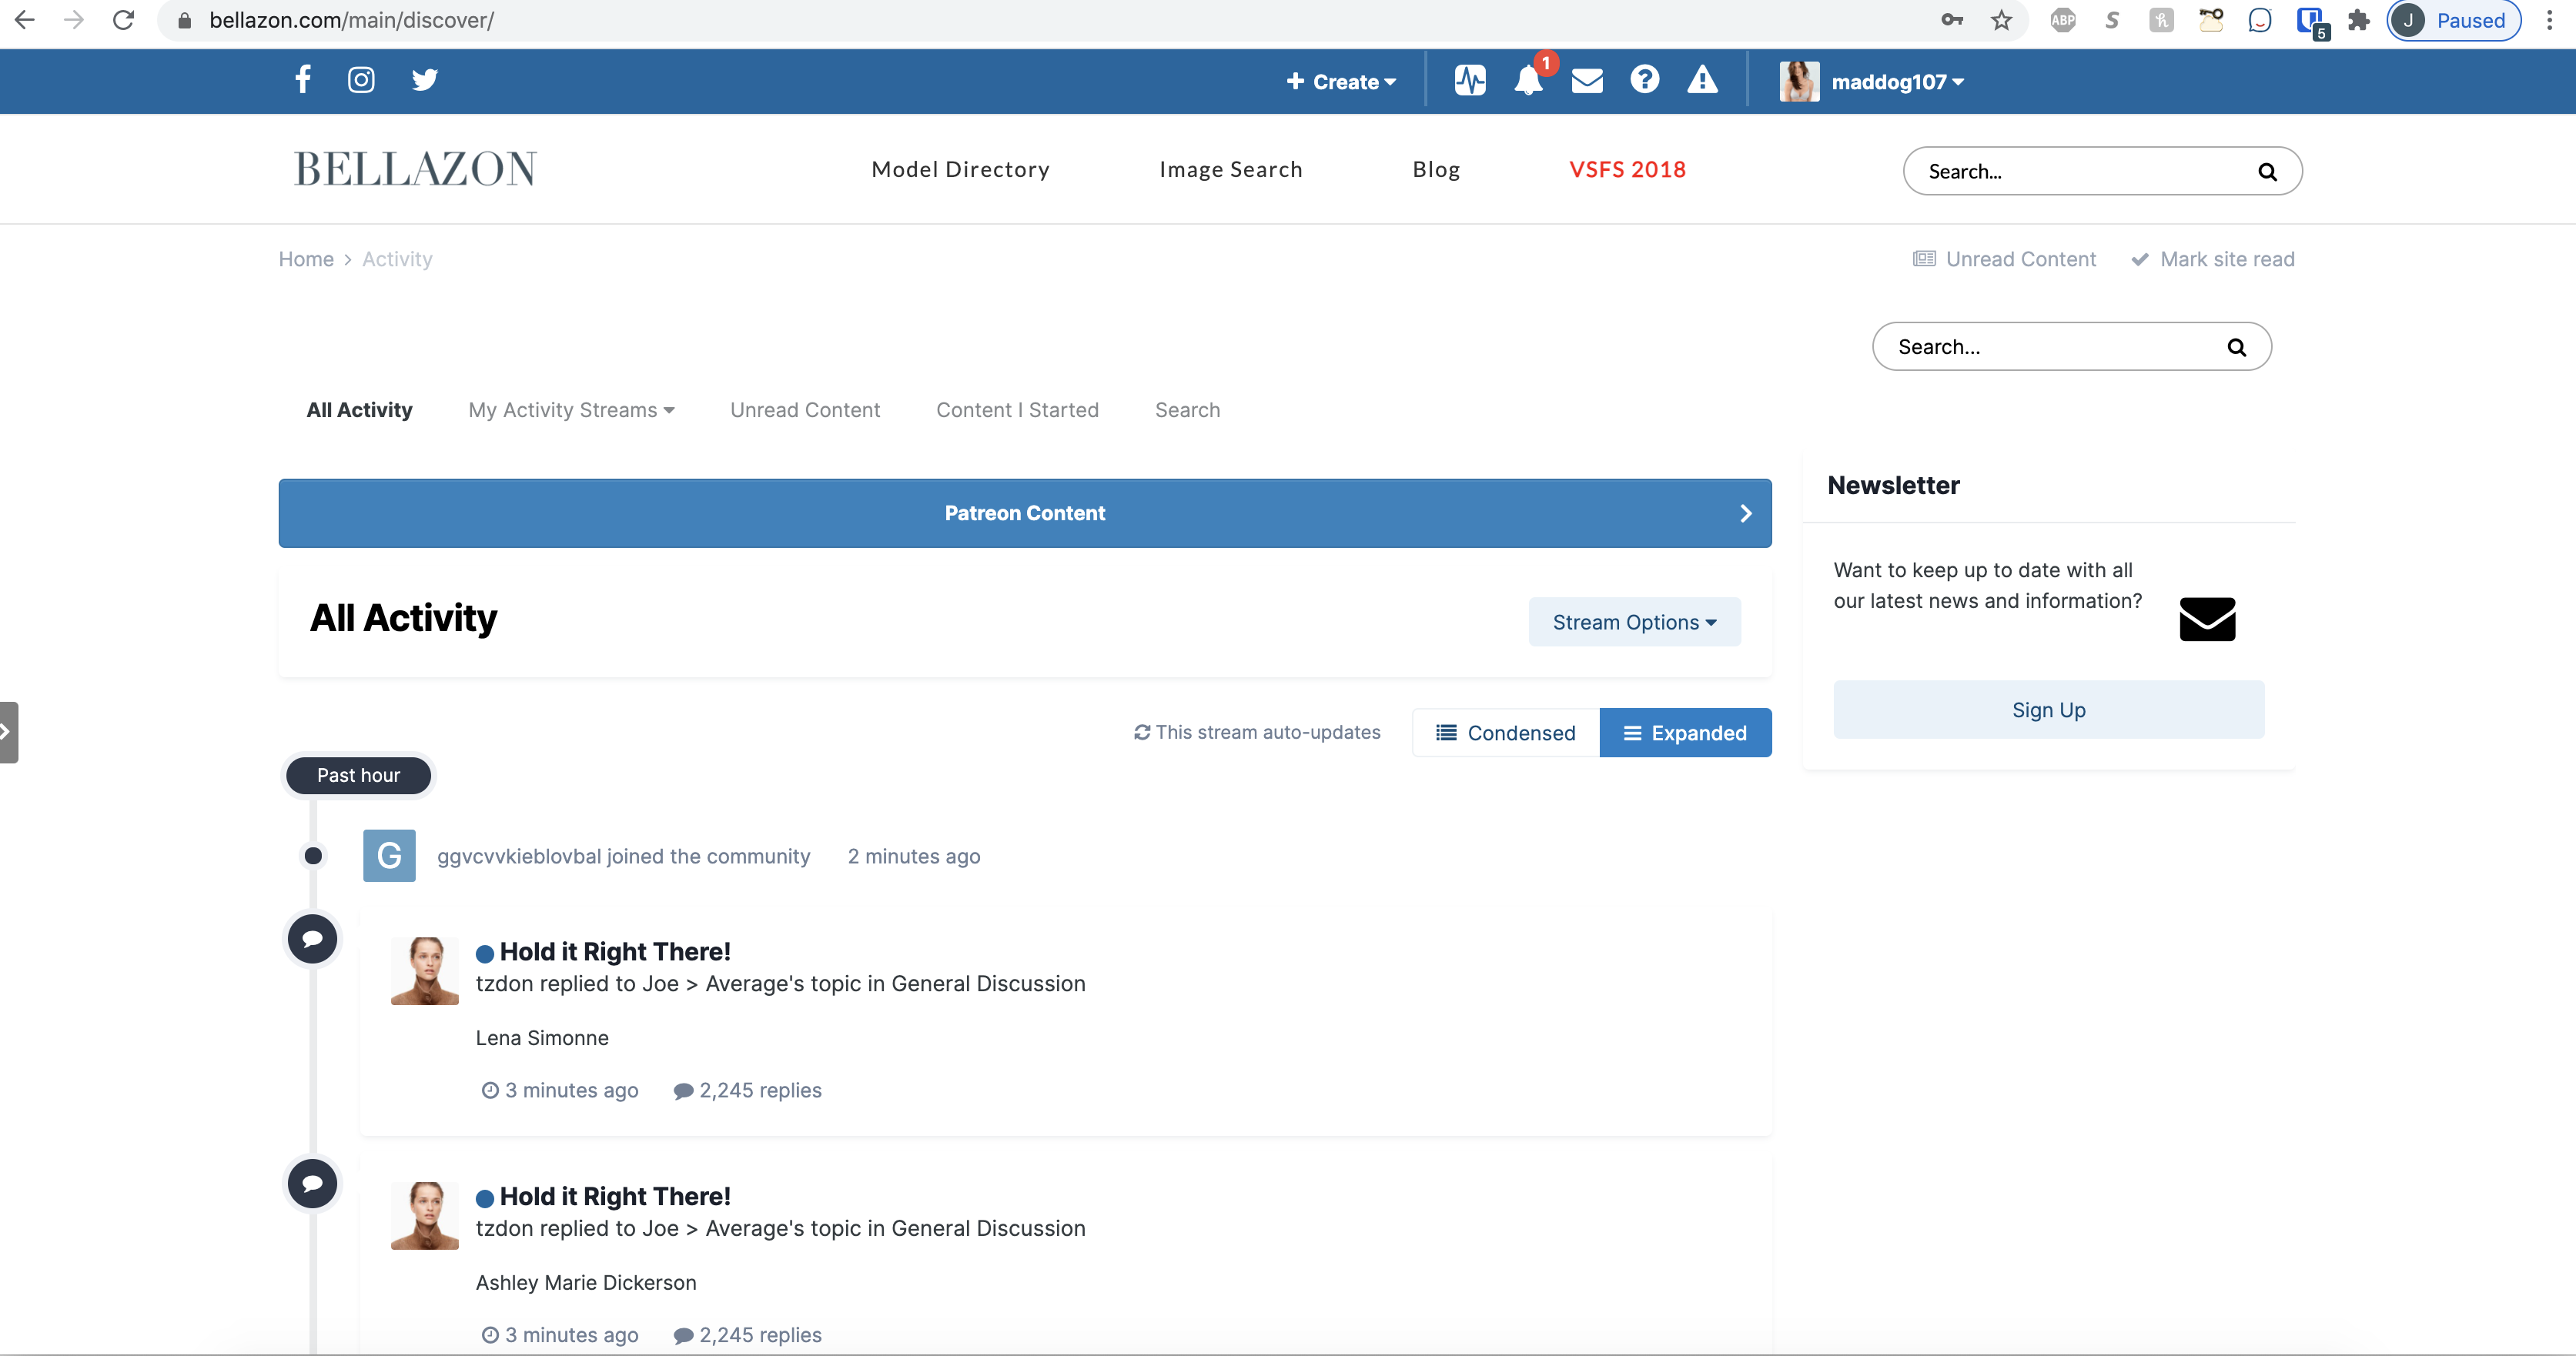The width and height of the screenshot is (2576, 1356).
Task: Switch stream view to Expanded
Action: [1685, 733]
